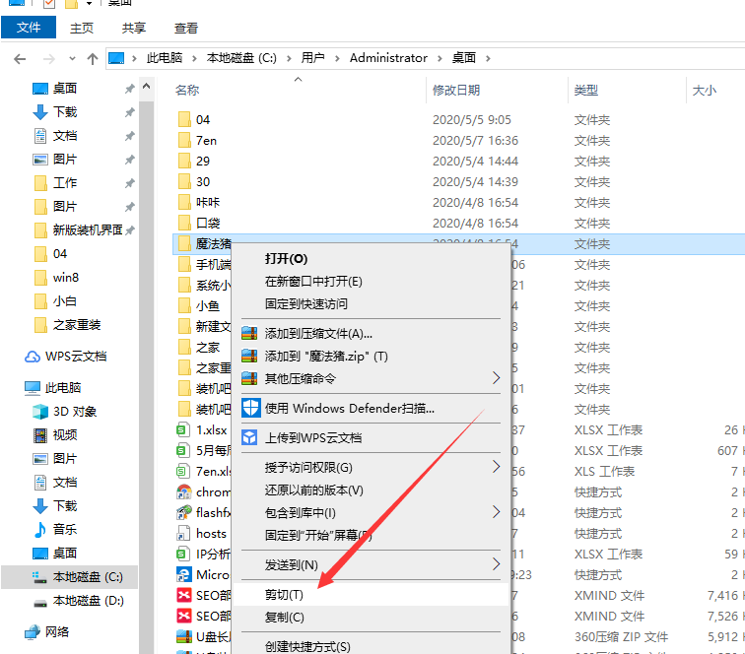The image size is (745, 654).
Task: Open 新版装机界面 folder in sidebar
Action: pyautogui.click(x=88, y=230)
